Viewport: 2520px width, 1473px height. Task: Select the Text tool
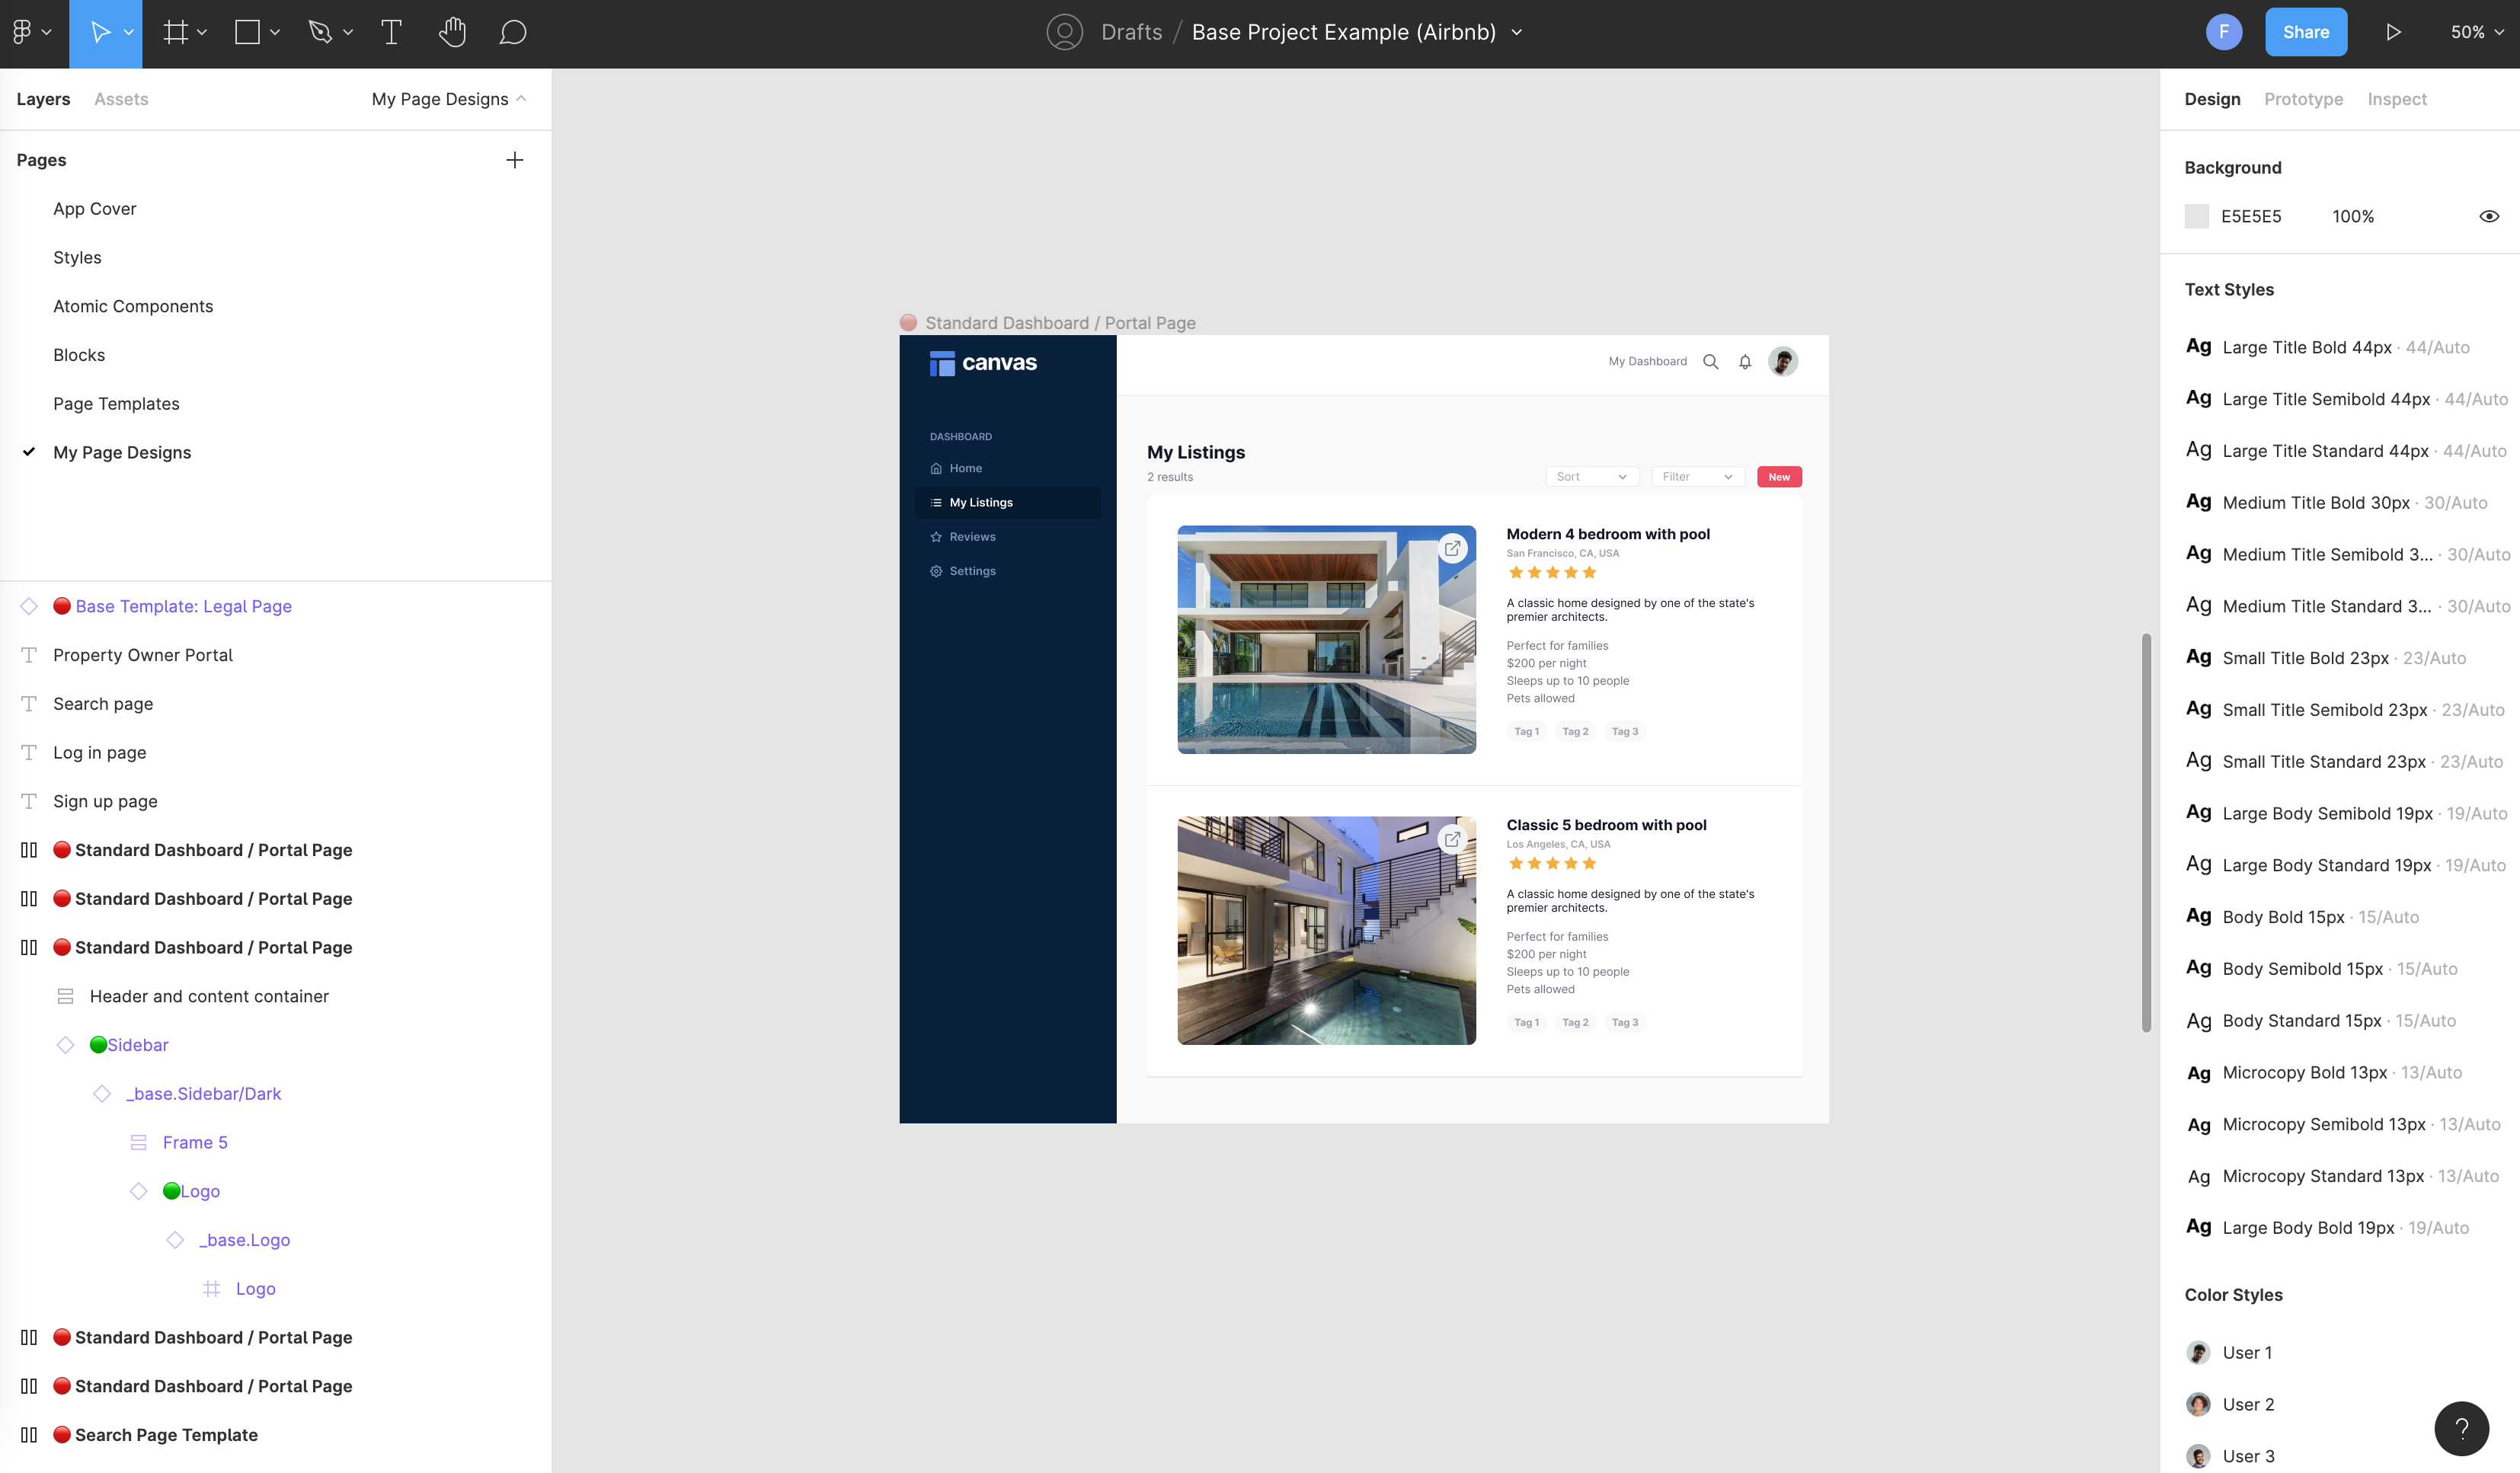pyautogui.click(x=391, y=32)
